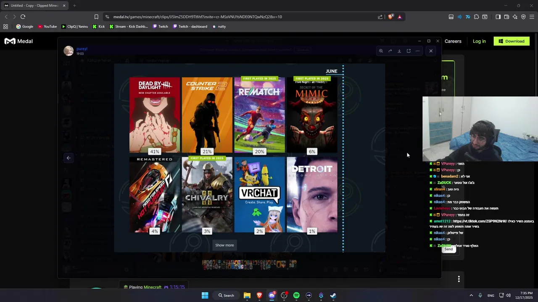This screenshot has width=538, height=302.
Task: Click the taskbar Search box
Action: click(x=226, y=295)
